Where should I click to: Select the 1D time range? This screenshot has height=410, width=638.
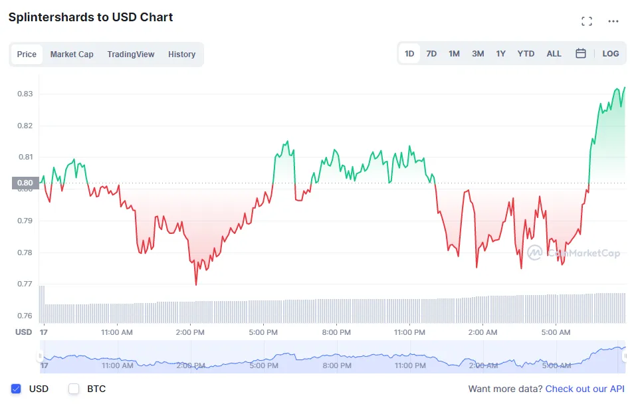[409, 54]
